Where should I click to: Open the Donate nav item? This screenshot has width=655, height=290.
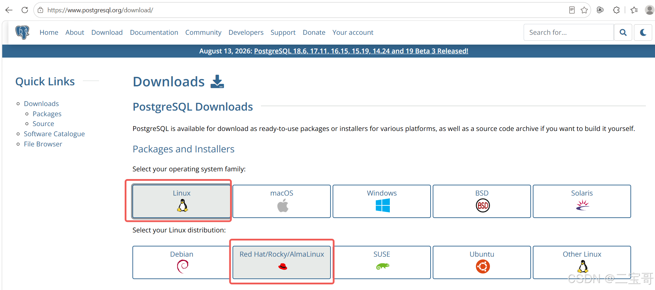pos(314,32)
